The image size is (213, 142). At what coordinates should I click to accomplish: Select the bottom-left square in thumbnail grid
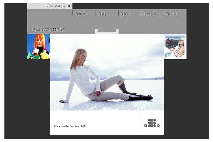click(x=150, y=125)
